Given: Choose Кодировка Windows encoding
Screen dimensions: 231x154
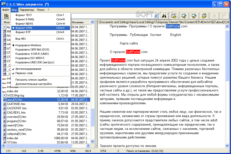Looking at the screenshot, I should [x=41, y=45].
